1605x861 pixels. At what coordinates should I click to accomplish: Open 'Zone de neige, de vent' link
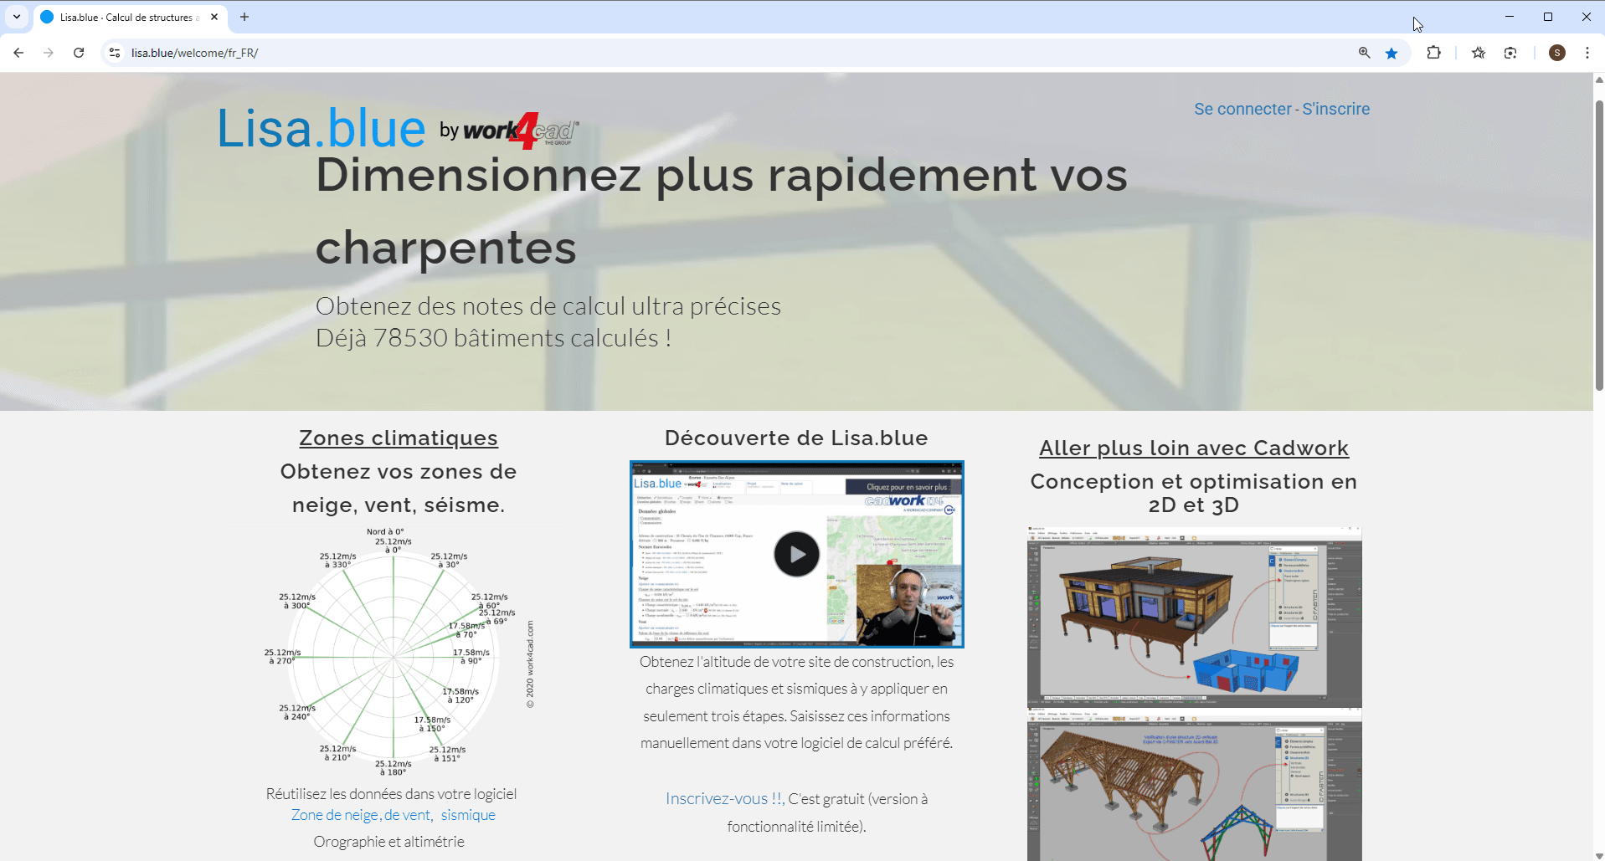pos(361,815)
